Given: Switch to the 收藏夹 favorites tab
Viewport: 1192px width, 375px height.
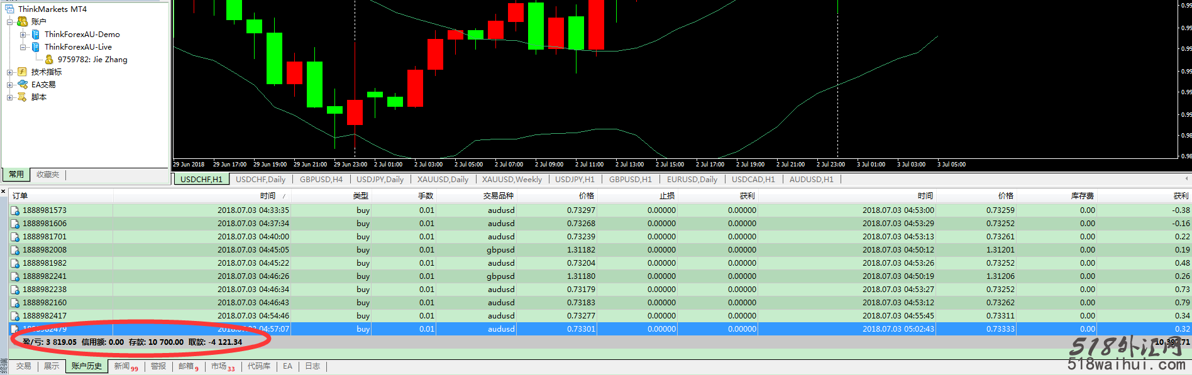Looking at the screenshot, I should tap(48, 175).
